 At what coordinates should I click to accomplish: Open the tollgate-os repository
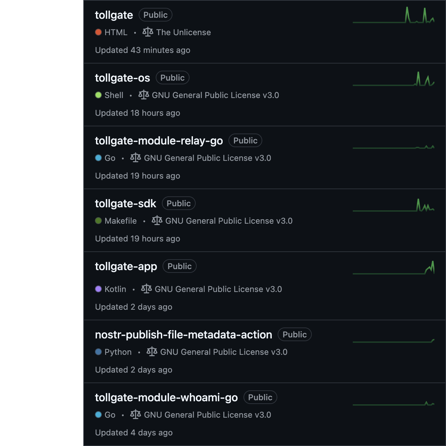click(122, 78)
